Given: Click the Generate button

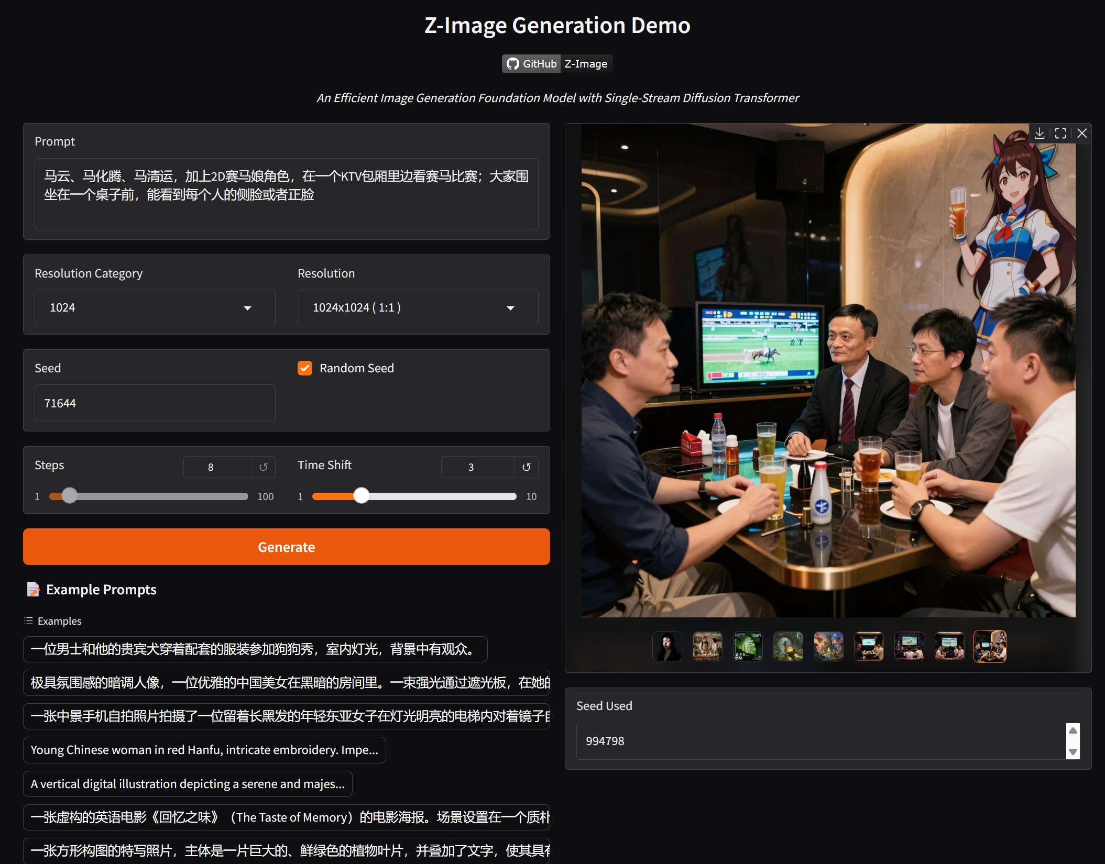Looking at the screenshot, I should (x=286, y=547).
